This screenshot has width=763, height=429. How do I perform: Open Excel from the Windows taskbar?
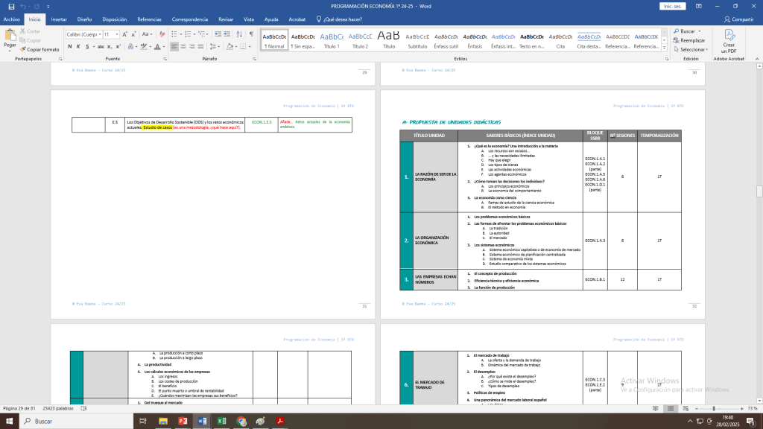[x=221, y=421]
